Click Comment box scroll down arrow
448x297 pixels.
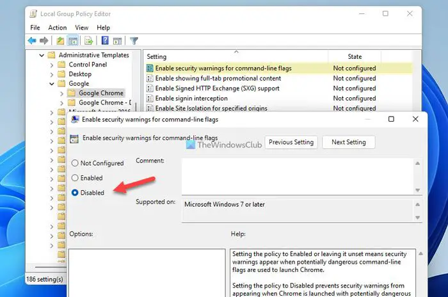pyautogui.click(x=418, y=190)
